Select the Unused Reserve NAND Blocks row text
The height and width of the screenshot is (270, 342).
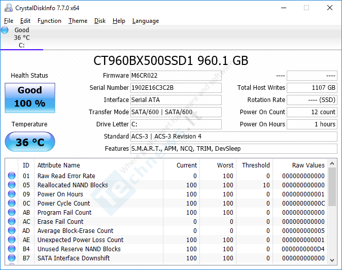click(x=79, y=249)
